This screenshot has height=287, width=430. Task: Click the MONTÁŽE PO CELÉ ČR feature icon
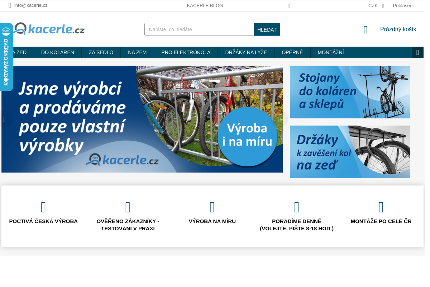[381, 207]
